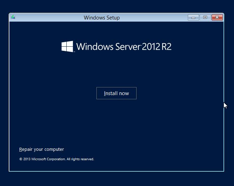234x186 pixels.
Task: Click the 2013 Microsoft Corporation copyright text
Action: pyautogui.click(x=57, y=159)
